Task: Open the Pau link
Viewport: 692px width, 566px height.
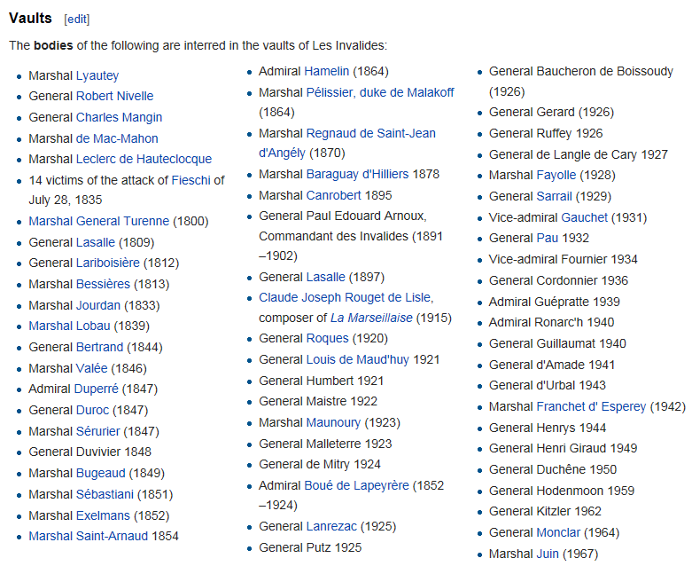Action: point(548,238)
